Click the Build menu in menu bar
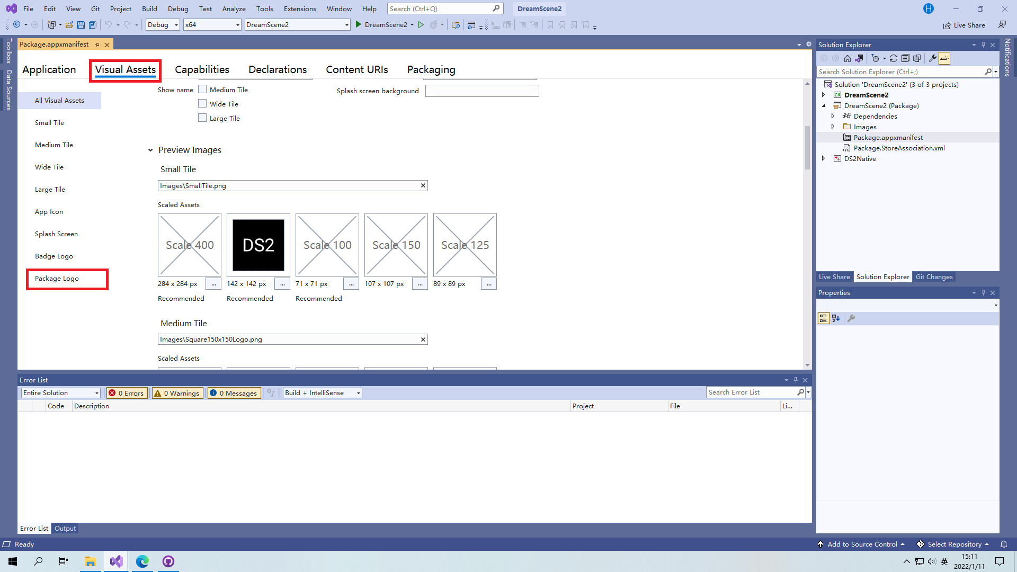The height and width of the screenshot is (572, 1017). pos(149,8)
